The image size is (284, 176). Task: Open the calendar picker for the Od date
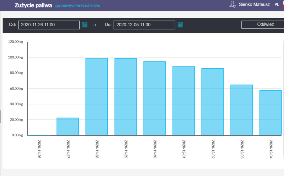(85, 25)
